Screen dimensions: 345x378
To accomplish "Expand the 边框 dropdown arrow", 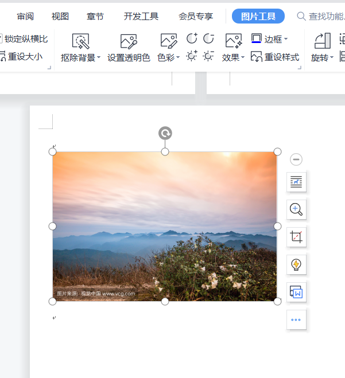I will 286,38.
